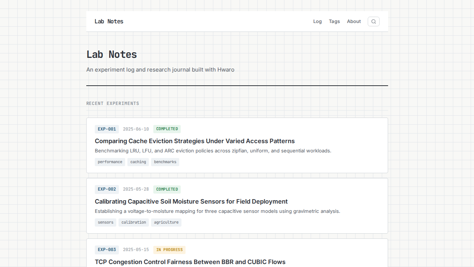Select the benchmarks tag
This screenshot has width=474, height=267.
click(165, 162)
